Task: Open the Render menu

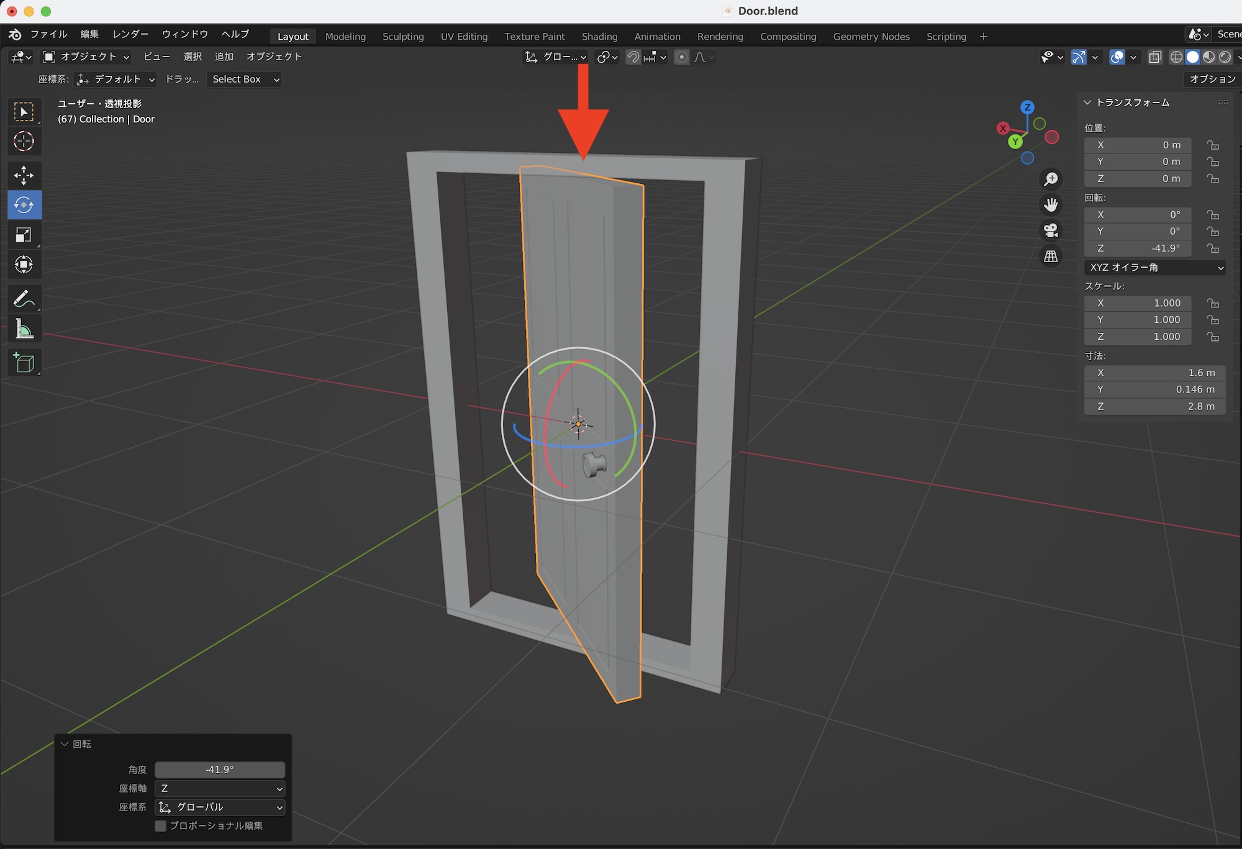Action: tap(130, 34)
